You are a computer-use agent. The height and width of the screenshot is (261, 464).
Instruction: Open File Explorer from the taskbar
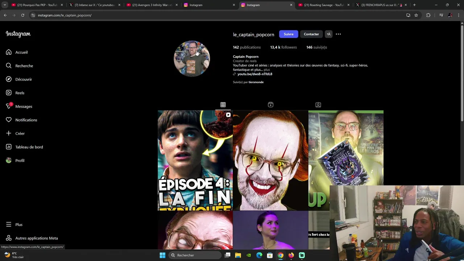[238, 255]
